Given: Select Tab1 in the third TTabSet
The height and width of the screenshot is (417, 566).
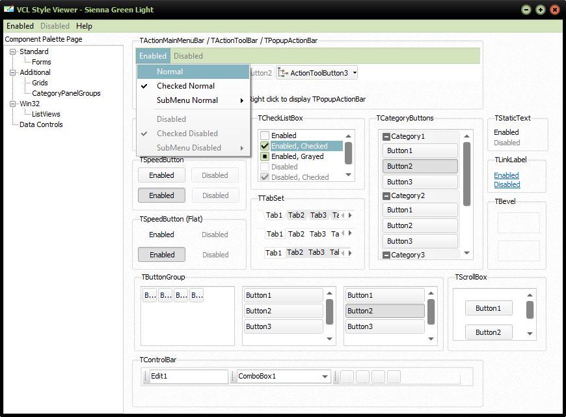Looking at the screenshot, I should [x=273, y=252].
